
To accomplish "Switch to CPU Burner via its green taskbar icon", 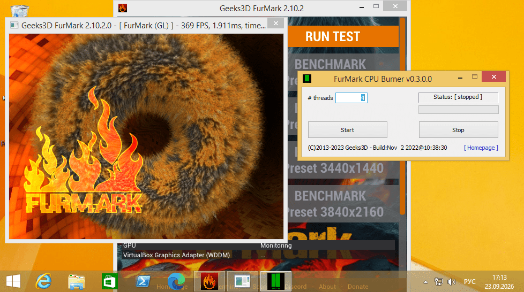I will (276, 281).
